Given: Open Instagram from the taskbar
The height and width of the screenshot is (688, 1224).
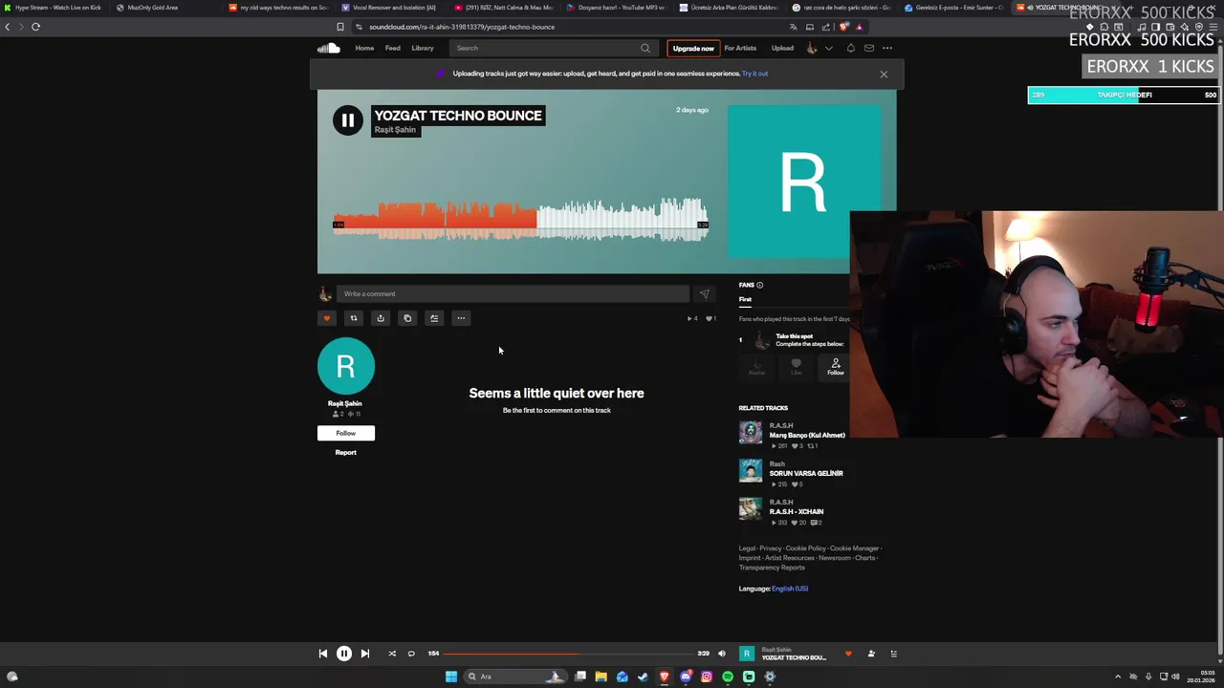Looking at the screenshot, I should click(x=707, y=677).
